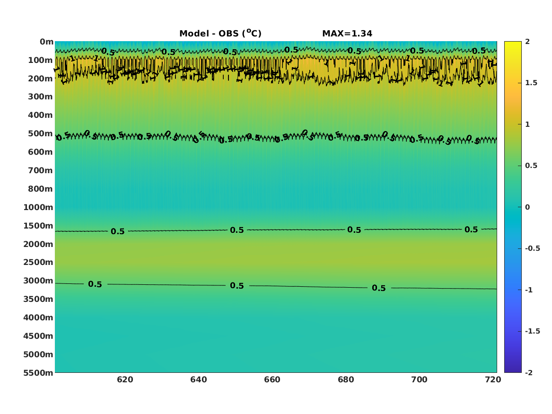This screenshot has width=552, height=414.
Task: Select the "500m" depth axis label
Action: point(41,134)
